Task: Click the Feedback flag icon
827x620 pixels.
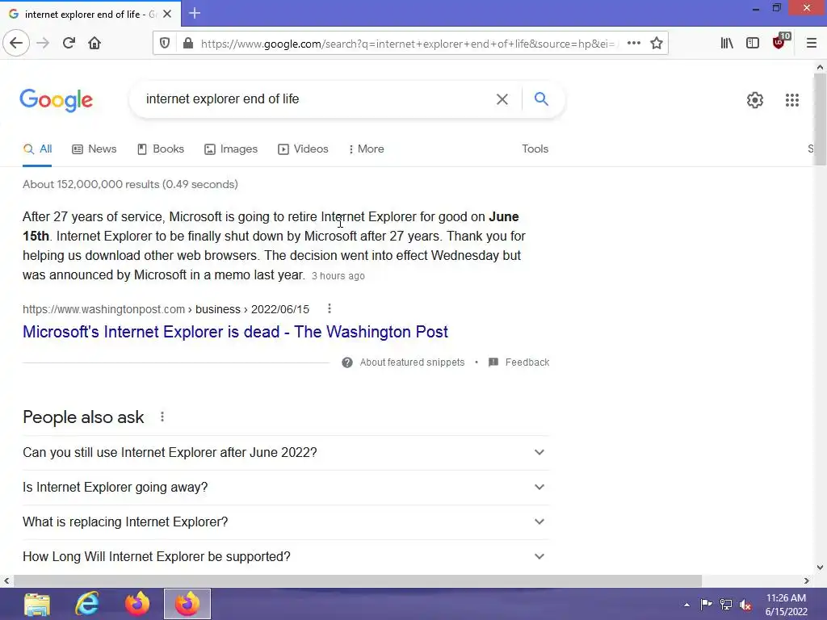Action: (x=493, y=362)
